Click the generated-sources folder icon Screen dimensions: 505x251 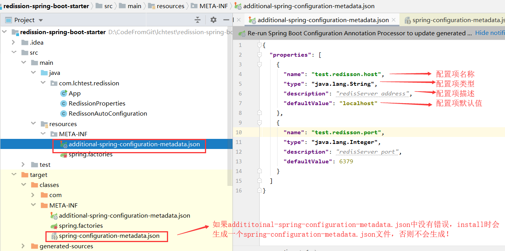tap(35, 246)
